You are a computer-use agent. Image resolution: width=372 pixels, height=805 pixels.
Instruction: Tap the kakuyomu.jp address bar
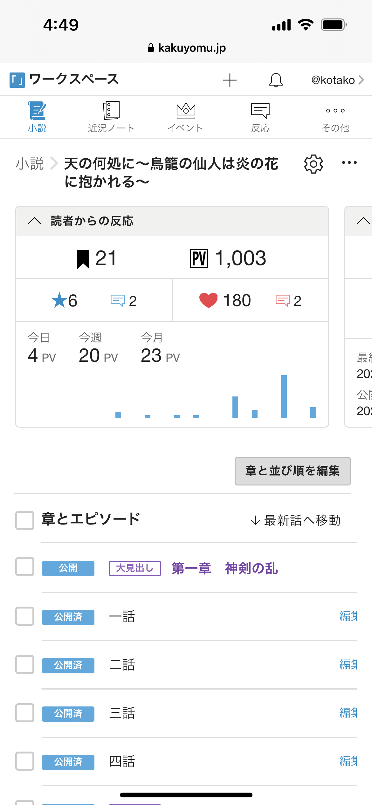coord(186,48)
